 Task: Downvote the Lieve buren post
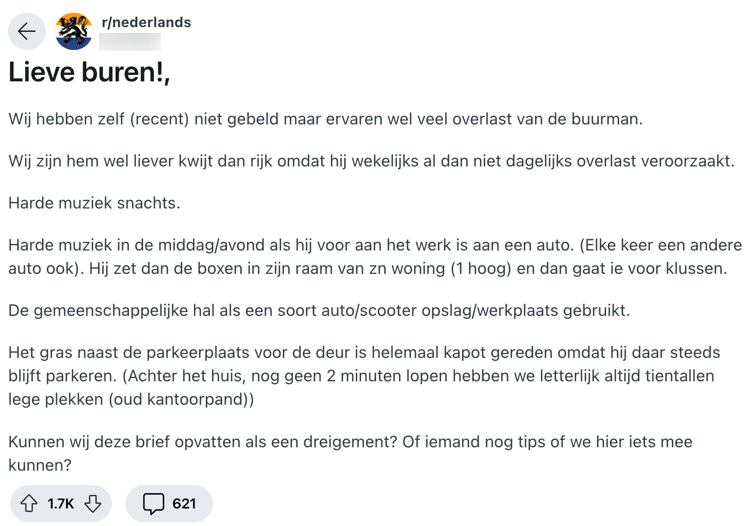[93, 503]
